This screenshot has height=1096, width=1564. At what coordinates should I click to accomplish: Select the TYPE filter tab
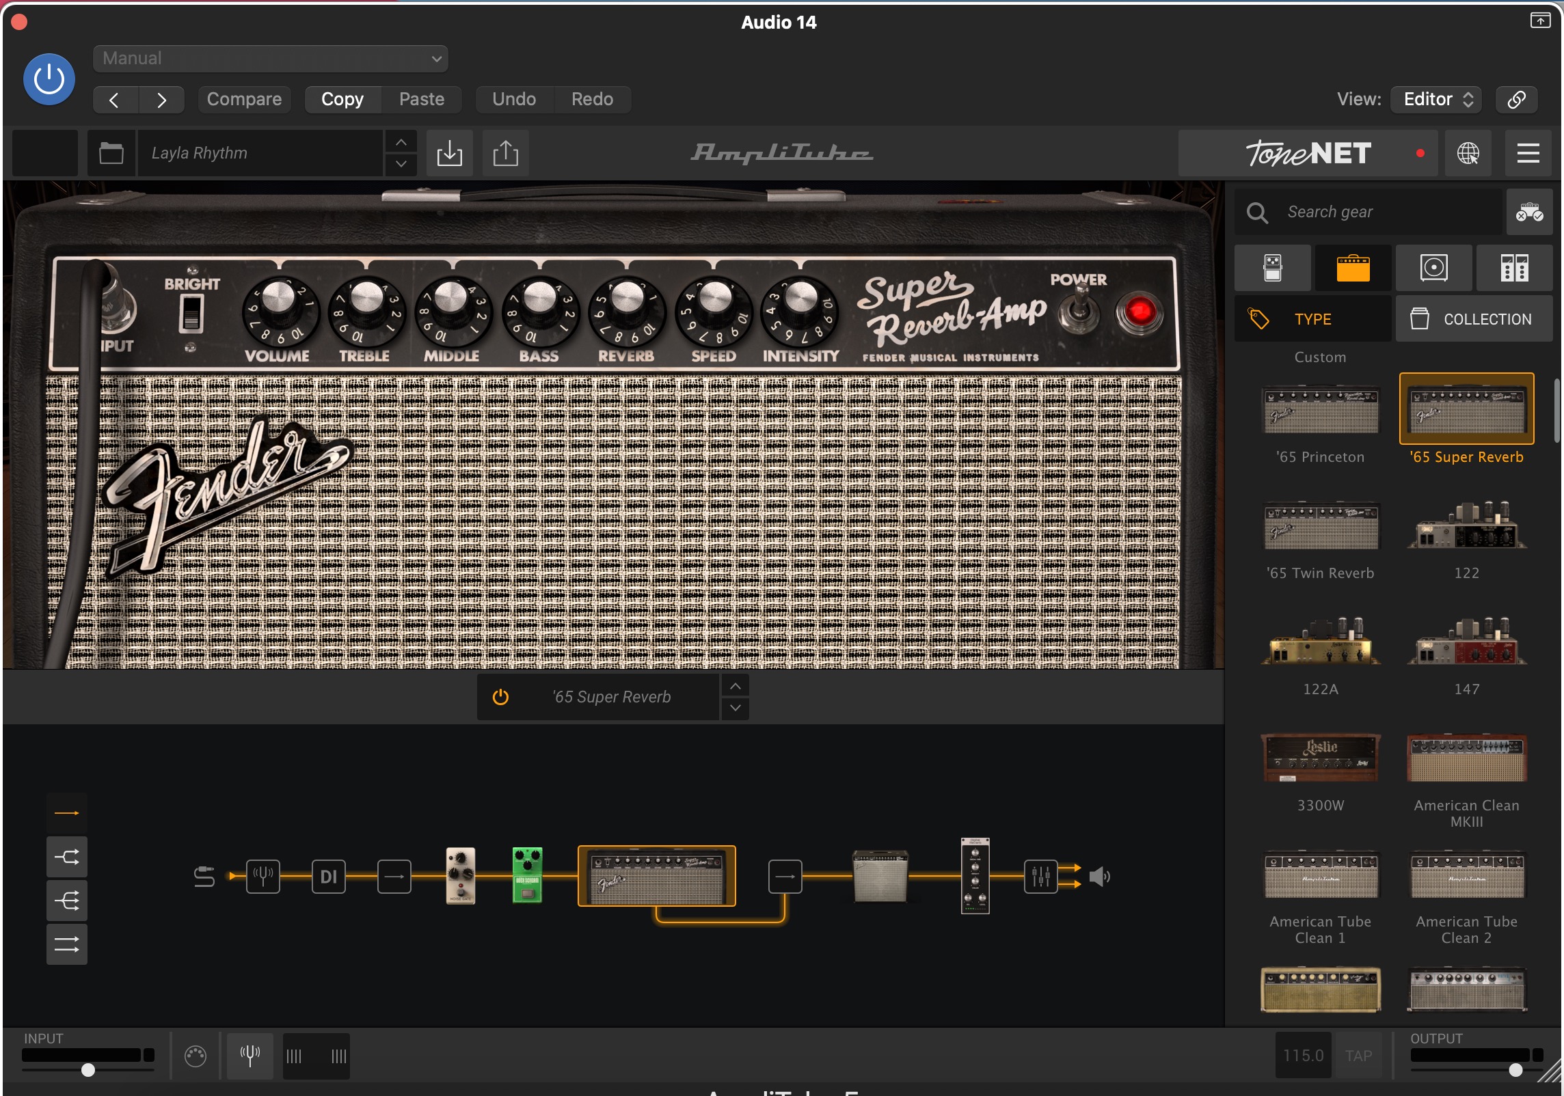click(1313, 319)
